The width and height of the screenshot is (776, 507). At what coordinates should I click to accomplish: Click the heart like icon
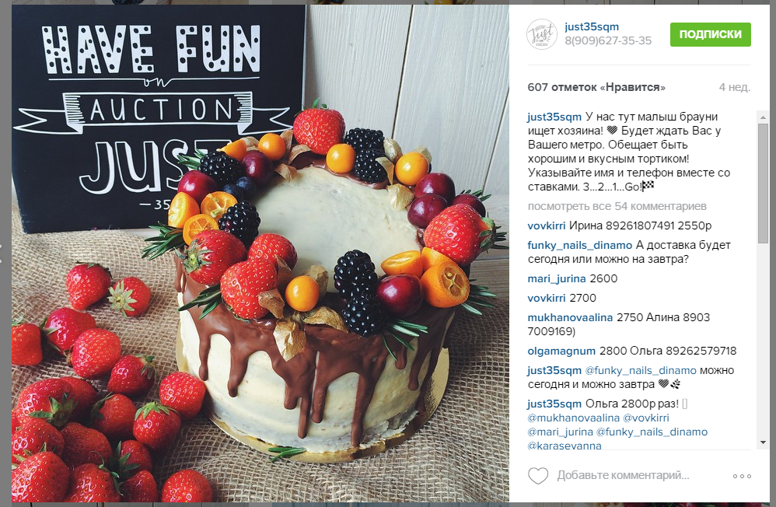point(538,476)
